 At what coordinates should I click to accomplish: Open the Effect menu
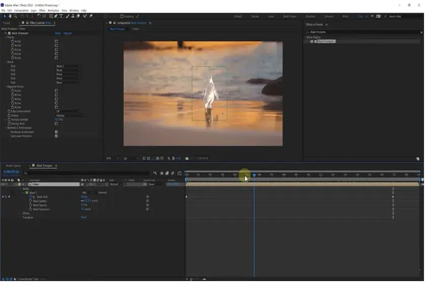(42, 10)
